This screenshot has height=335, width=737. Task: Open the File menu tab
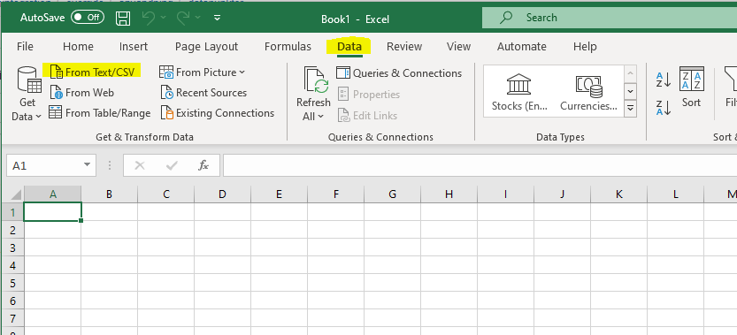[25, 47]
